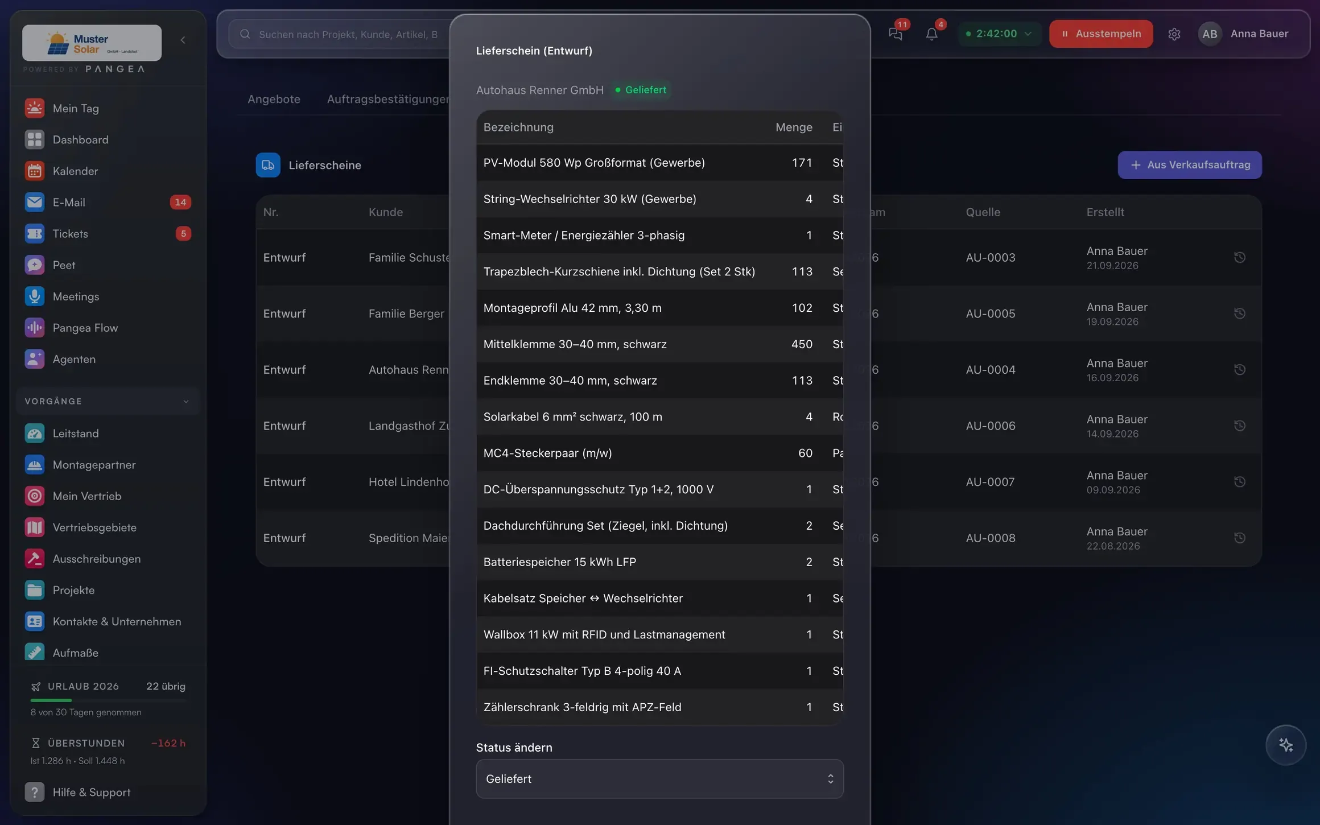Show history for AU-0003 row

1239,257
